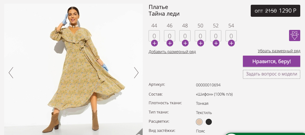Image resolution: width=305 pixels, height=135 pixels.
Task: Increase size 44 quantity with plus button
Action: pyautogui.click(x=154, y=43)
